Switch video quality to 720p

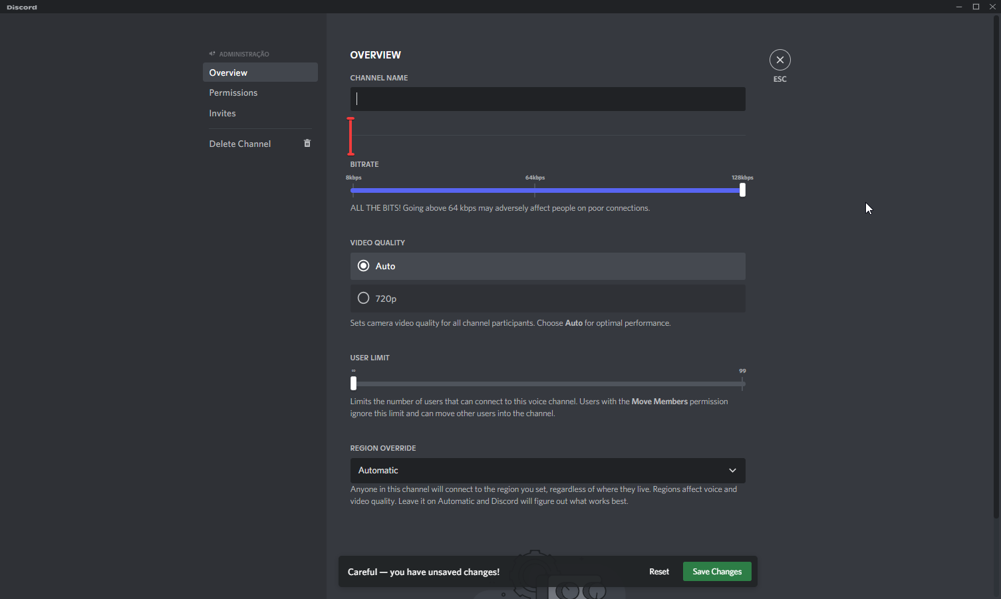tap(363, 298)
